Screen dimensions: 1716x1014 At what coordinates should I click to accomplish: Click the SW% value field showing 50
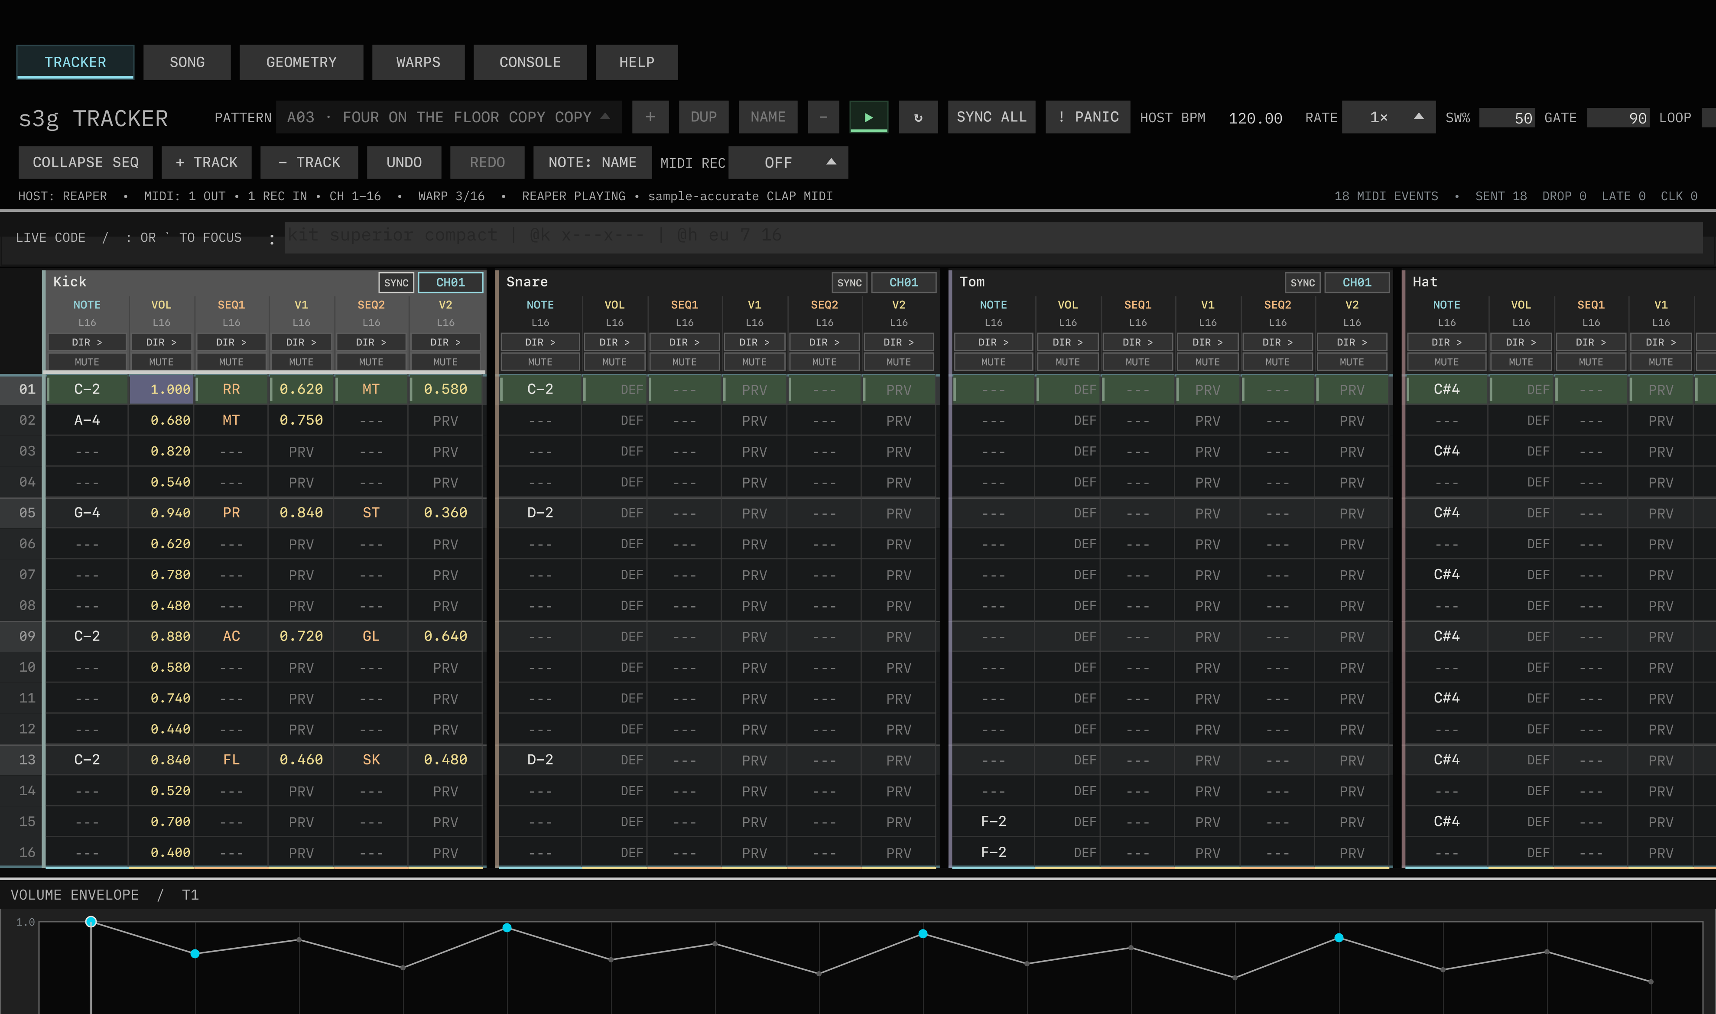[x=1508, y=117]
